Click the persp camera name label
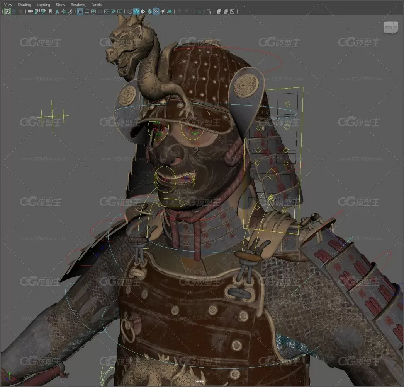Viewport: 404px width, 387px height. pyautogui.click(x=199, y=381)
